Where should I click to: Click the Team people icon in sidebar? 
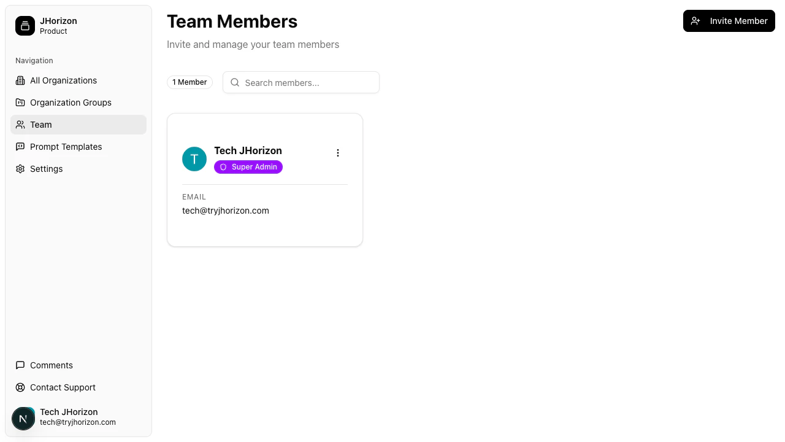(20, 125)
